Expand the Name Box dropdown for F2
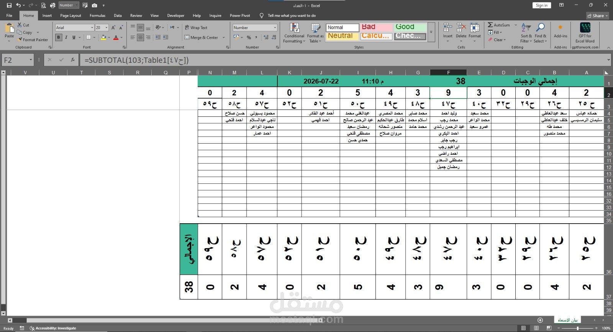613x332 pixels. coord(30,60)
